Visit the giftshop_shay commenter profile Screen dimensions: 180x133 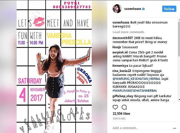[123, 96]
